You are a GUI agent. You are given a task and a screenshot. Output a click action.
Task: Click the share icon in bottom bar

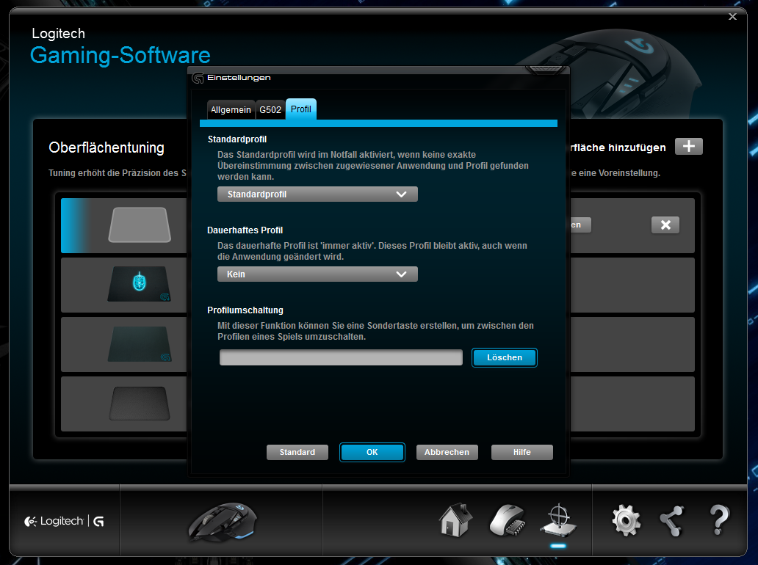tap(673, 520)
